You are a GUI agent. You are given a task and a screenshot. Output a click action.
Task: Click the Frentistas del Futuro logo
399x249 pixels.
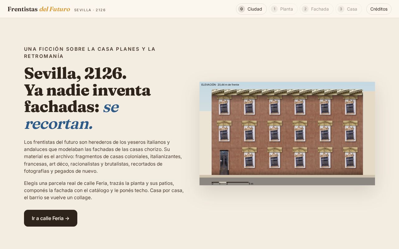coord(39,9)
